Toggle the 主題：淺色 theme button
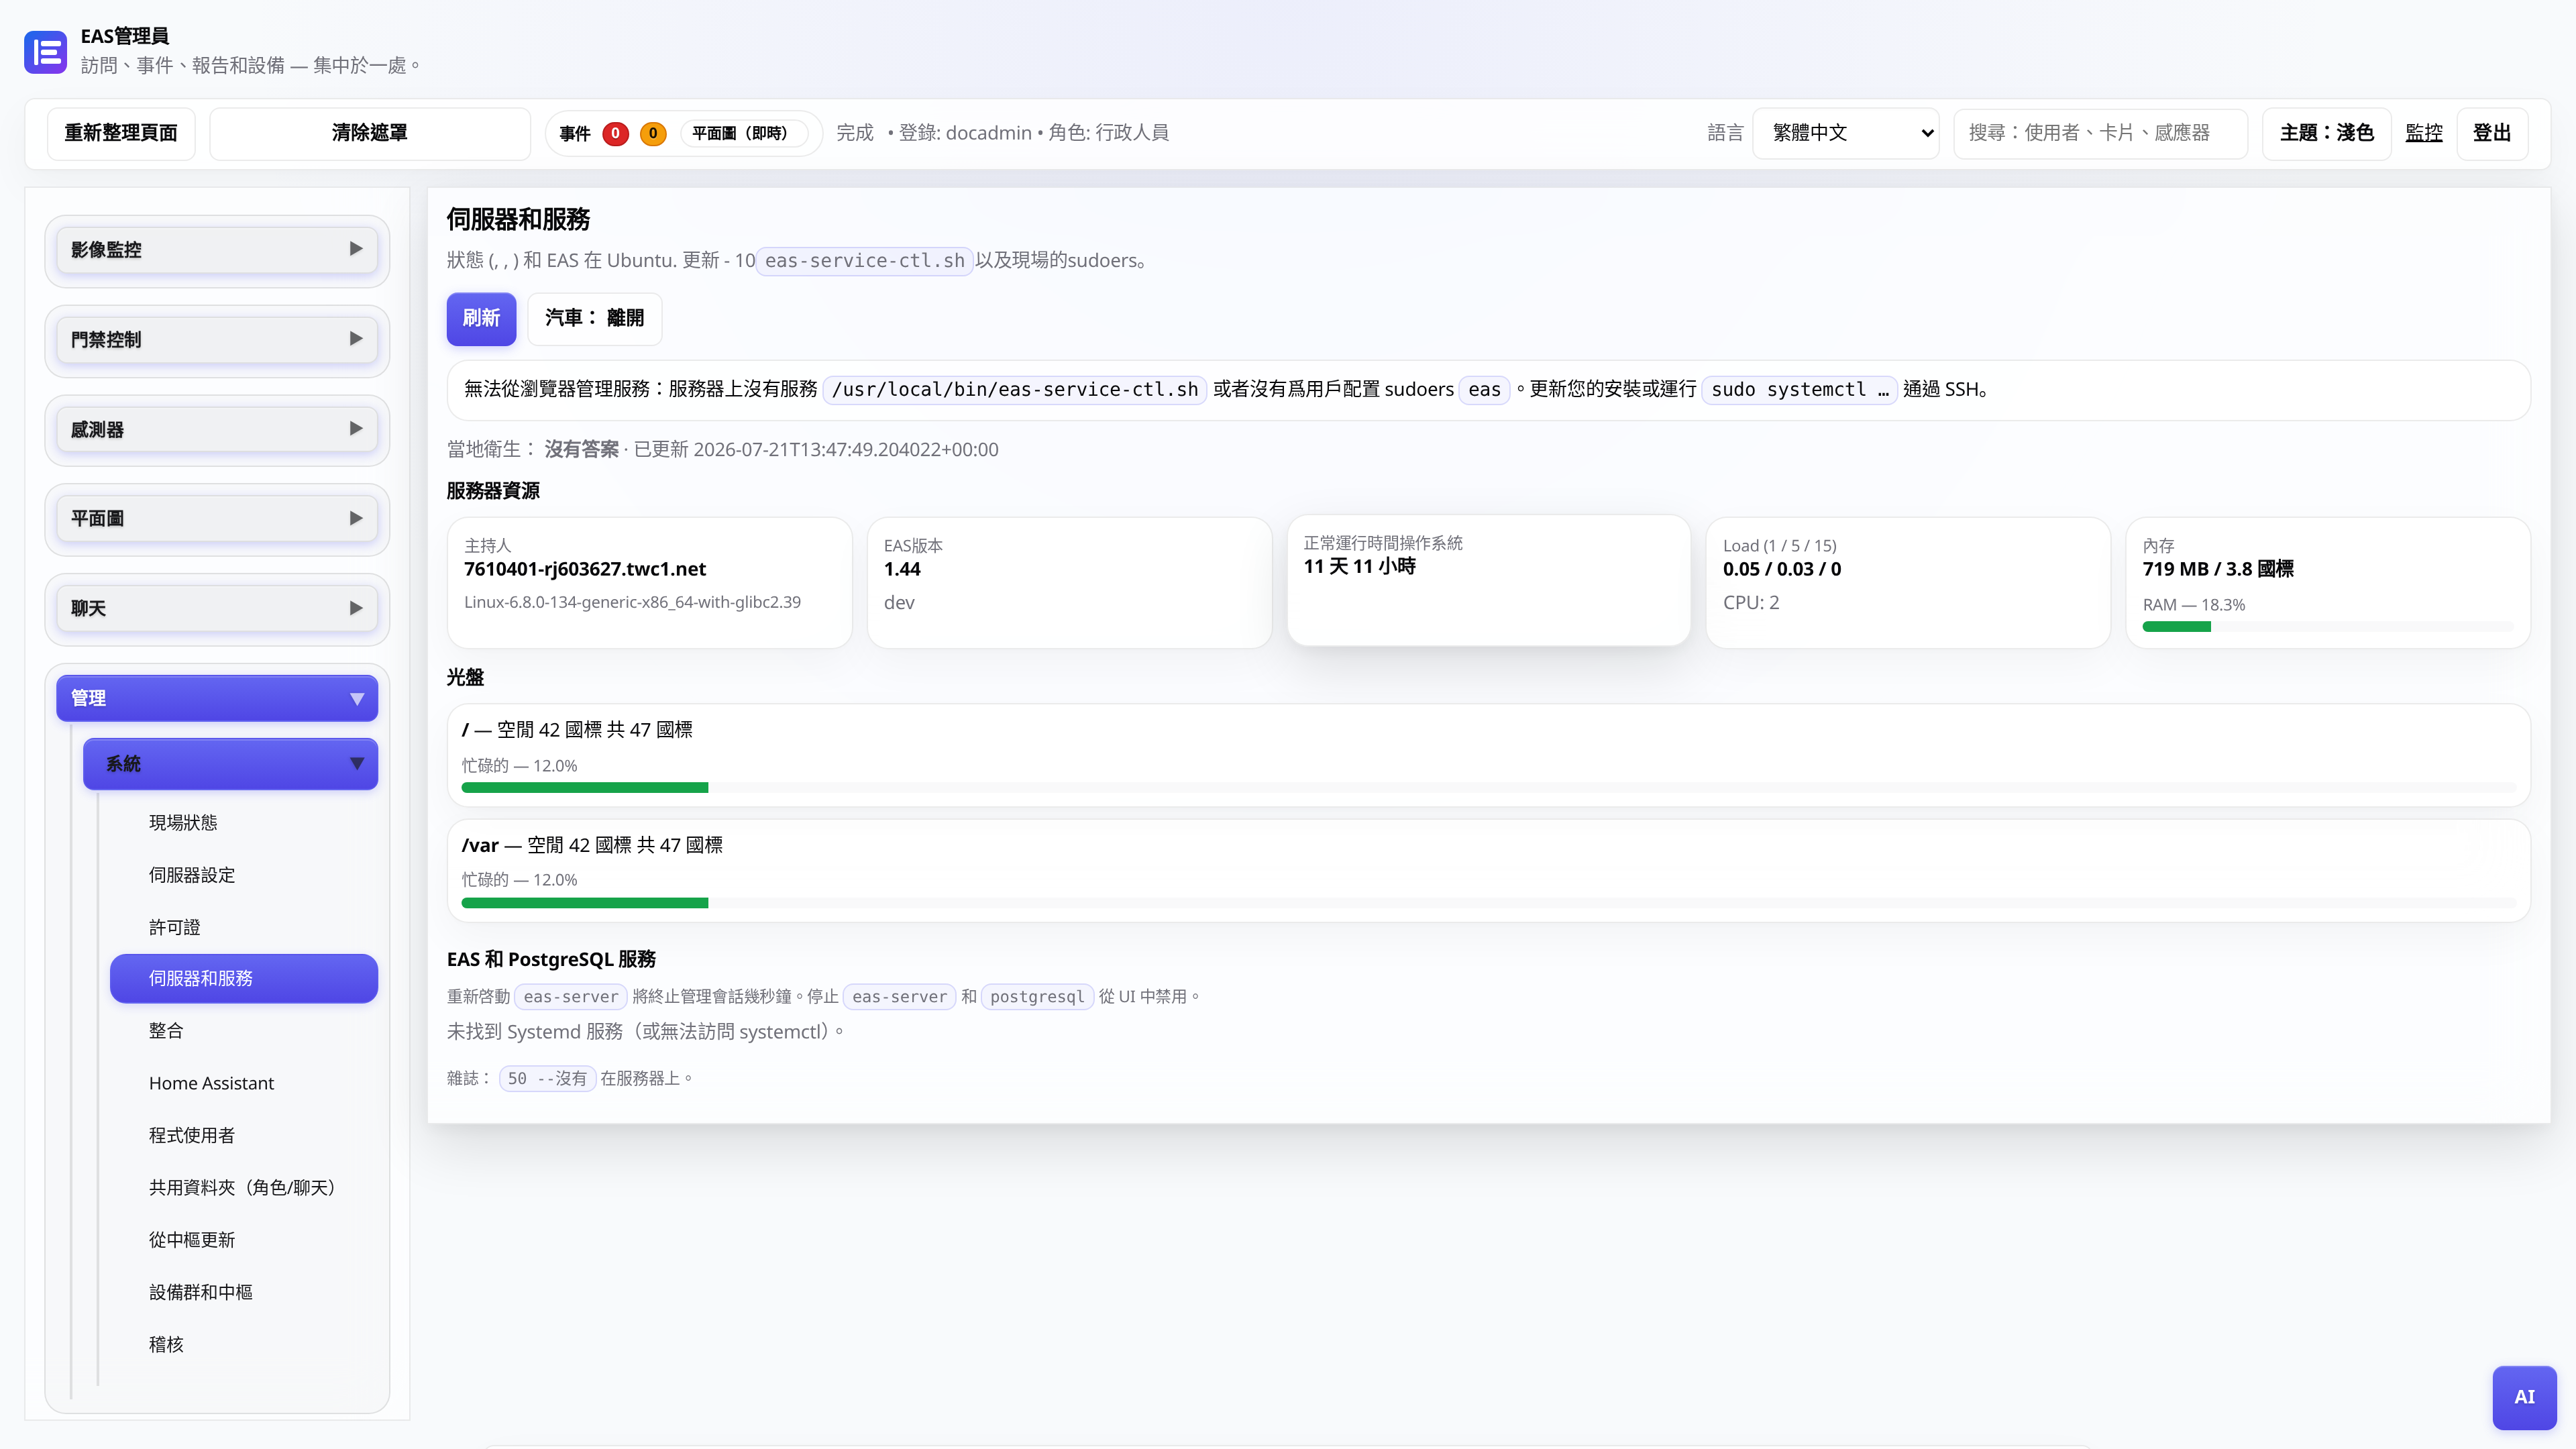The image size is (2576, 1449). [2326, 133]
